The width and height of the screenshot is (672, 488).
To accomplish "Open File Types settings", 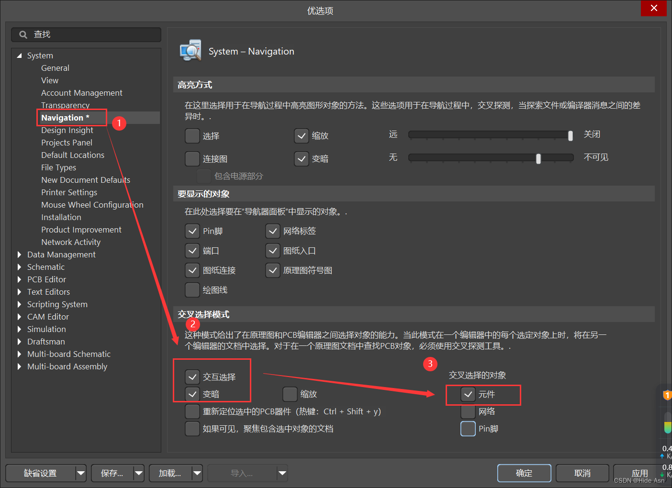I will (58, 167).
